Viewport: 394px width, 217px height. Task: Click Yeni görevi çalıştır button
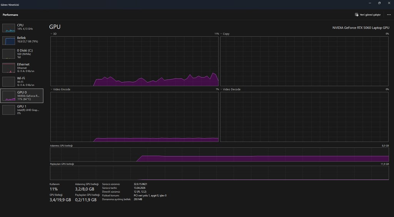tap(367, 15)
